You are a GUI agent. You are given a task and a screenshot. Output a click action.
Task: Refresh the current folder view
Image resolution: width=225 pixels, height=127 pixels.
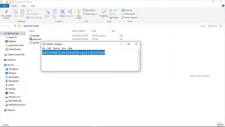click(x=204, y=26)
